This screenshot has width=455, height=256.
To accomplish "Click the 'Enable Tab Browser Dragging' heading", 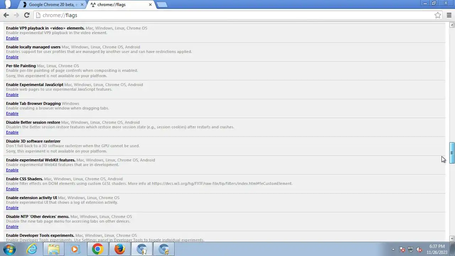I will tap(33, 103).
